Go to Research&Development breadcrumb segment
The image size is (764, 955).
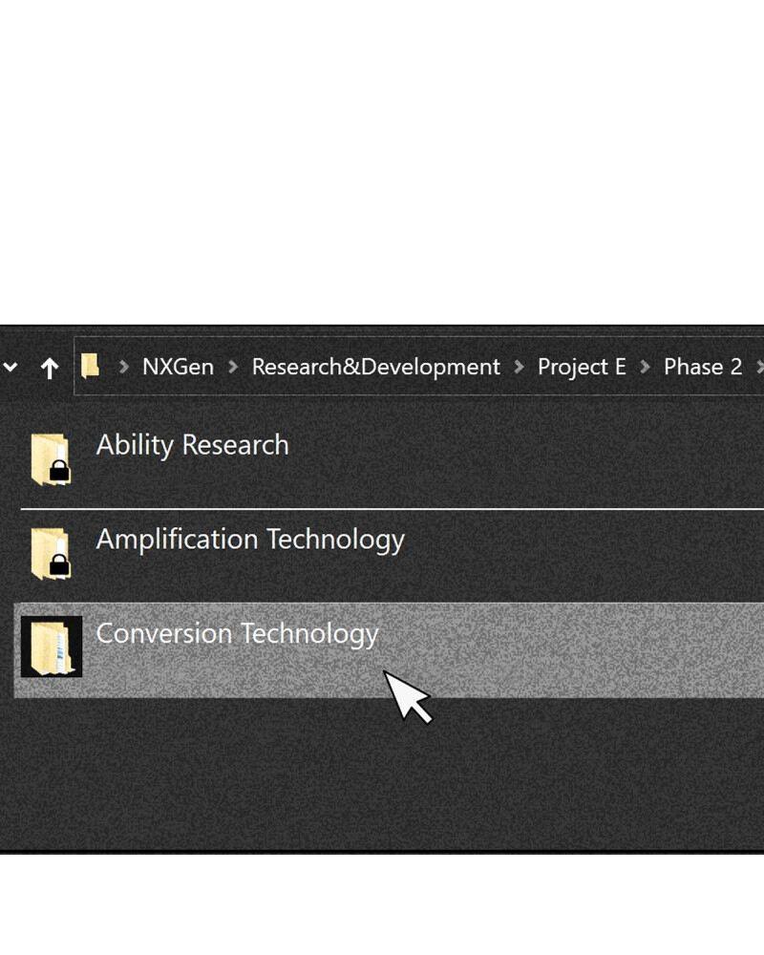(x=375, y=368)
